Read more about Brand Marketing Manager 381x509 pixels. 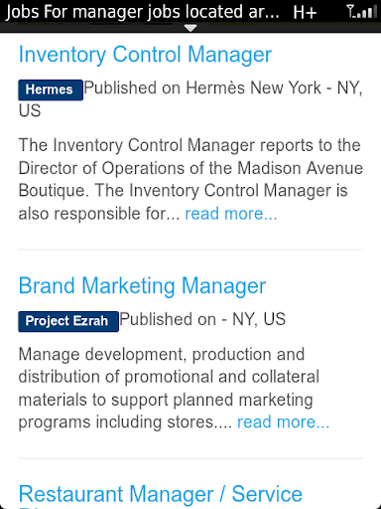[x=283, y=422]
